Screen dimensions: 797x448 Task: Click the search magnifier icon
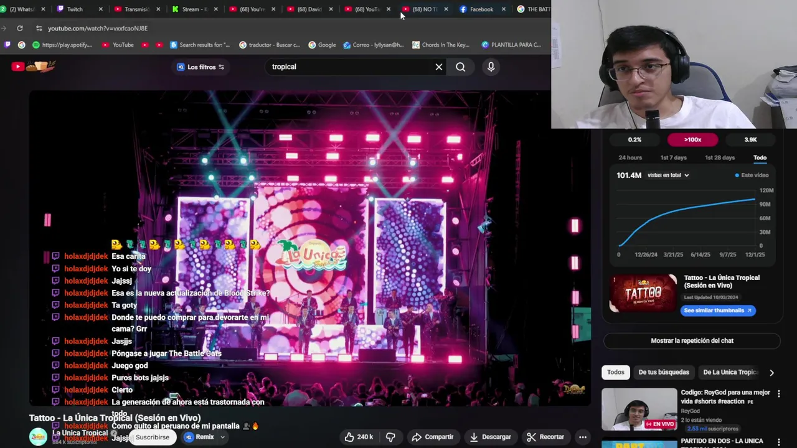point(460,67)
